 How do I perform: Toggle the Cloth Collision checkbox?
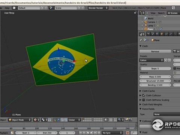[x=144, y=95]
